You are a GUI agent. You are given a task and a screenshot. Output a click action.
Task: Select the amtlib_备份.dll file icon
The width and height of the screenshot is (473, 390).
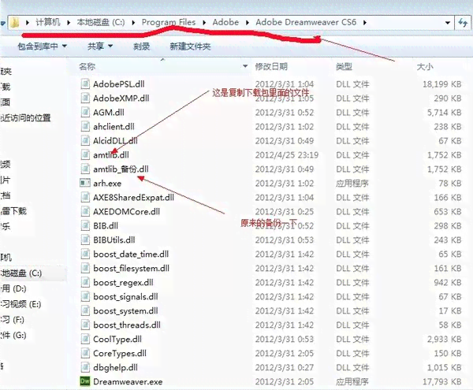click(85, 169)
